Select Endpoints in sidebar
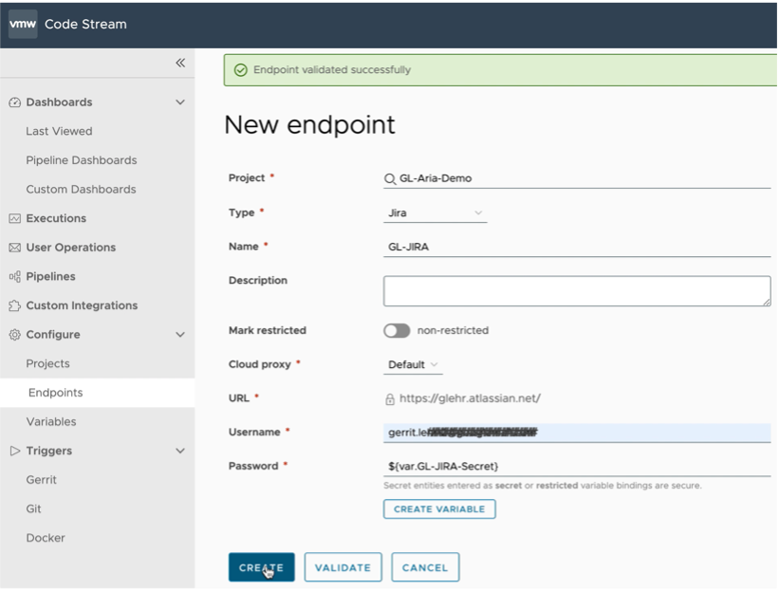 pos(98,393)
